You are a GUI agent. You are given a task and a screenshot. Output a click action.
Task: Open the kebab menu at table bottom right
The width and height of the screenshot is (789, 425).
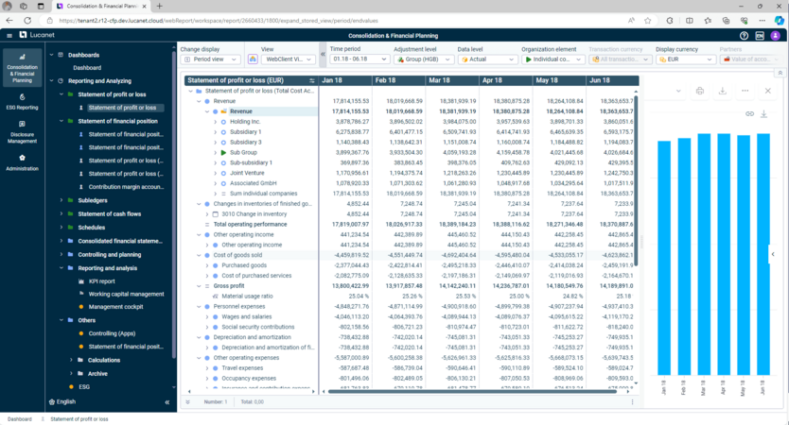(633, 402)
